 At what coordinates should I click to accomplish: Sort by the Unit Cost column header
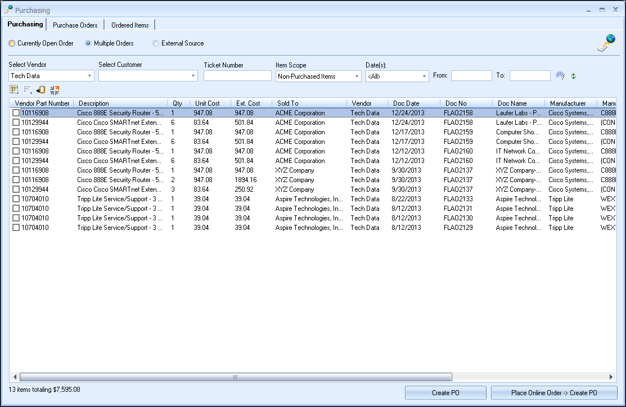(210, 103)
